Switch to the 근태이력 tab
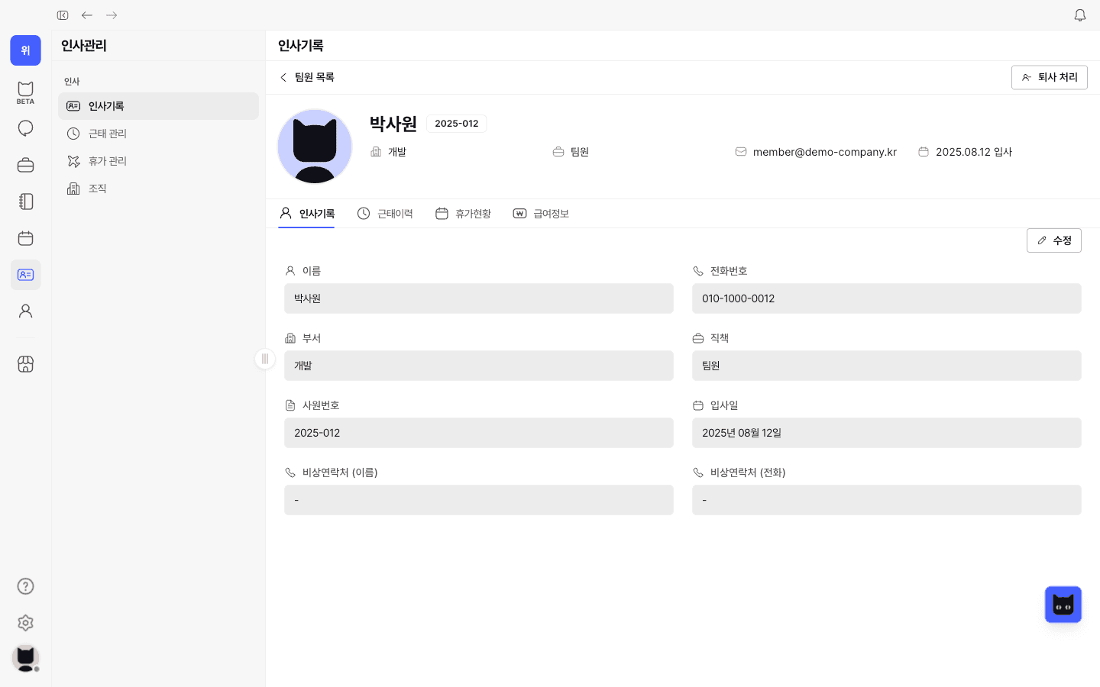This screenshot has width=1100, height=687. [385, 214]
